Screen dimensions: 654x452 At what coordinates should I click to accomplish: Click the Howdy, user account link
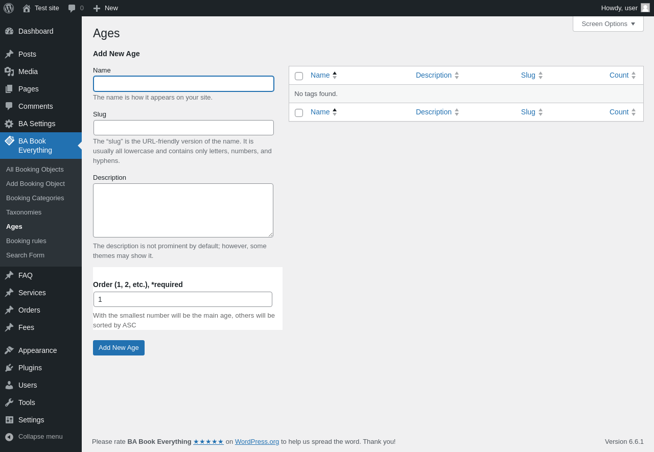pyautogui.click(x=625, y=8)
